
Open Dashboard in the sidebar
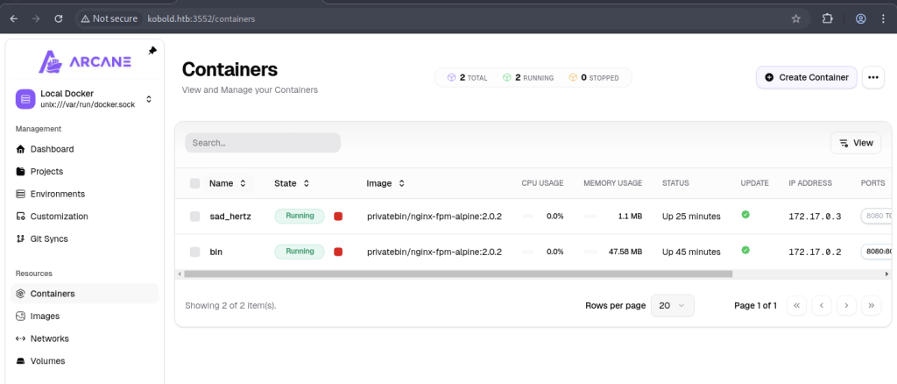(x=85, y=149)
